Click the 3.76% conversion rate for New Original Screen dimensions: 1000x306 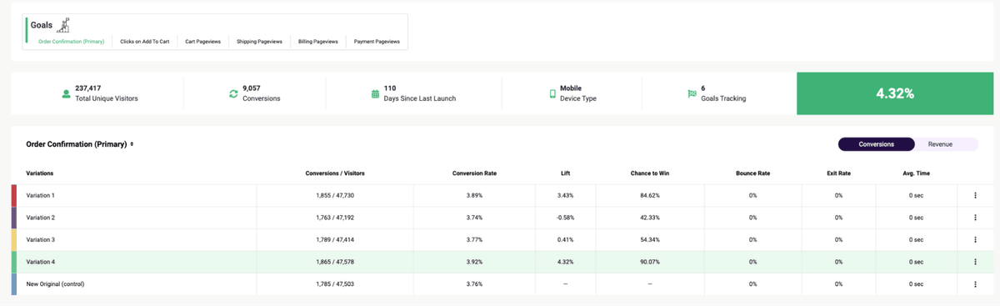tap(474, 284)
